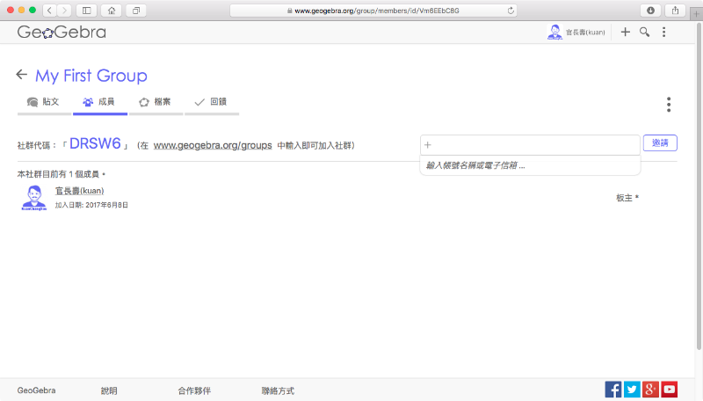This screenshot has height=401, width=703.
Task: Open the Safari home page
Action: [112, 11]
